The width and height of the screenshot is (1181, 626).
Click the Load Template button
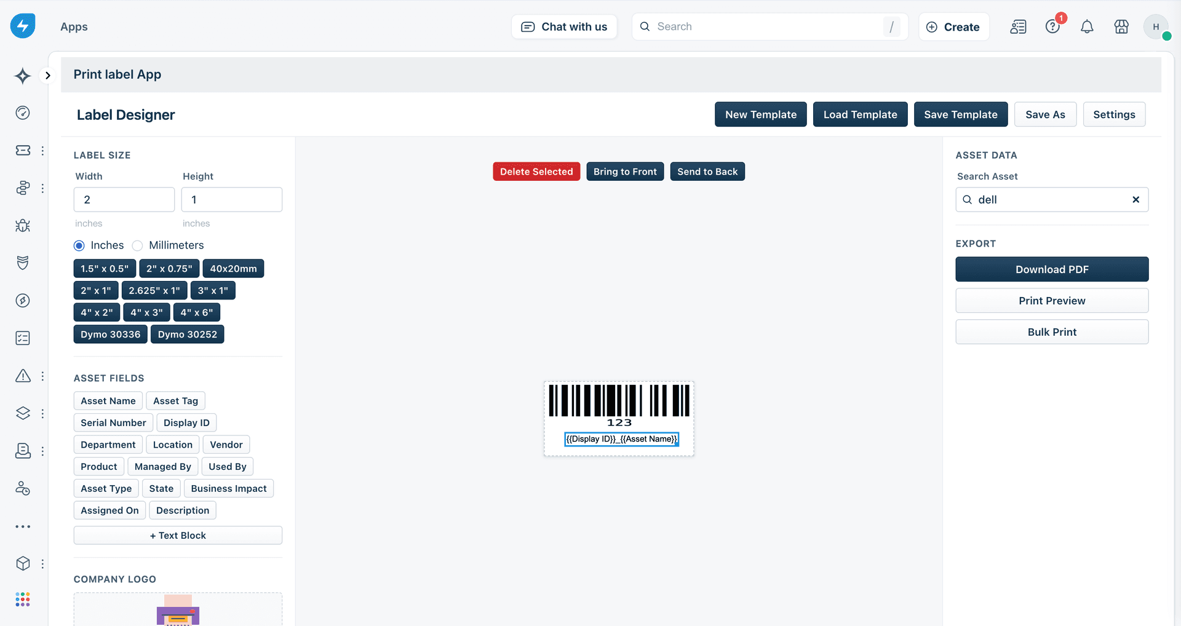pyautogui.click(x=860, y=114)
